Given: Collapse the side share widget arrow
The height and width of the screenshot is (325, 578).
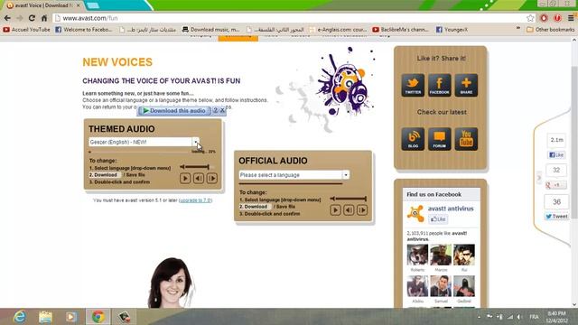Looking at the screenshot, I should point(538,177).
